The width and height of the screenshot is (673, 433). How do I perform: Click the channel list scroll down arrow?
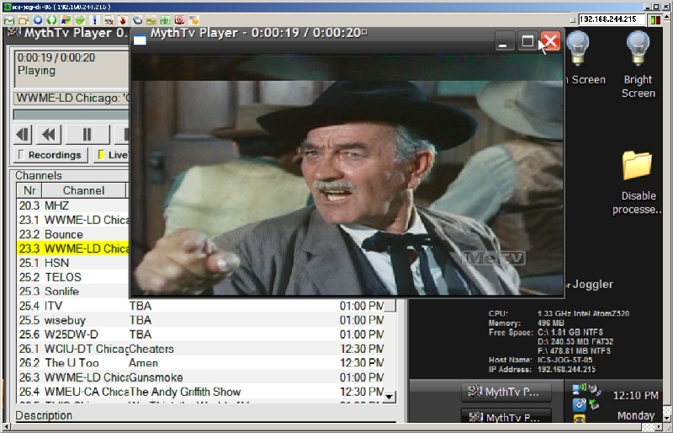(389, 397)
